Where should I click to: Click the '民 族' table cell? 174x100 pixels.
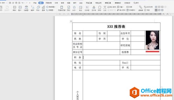pos(77,39)
